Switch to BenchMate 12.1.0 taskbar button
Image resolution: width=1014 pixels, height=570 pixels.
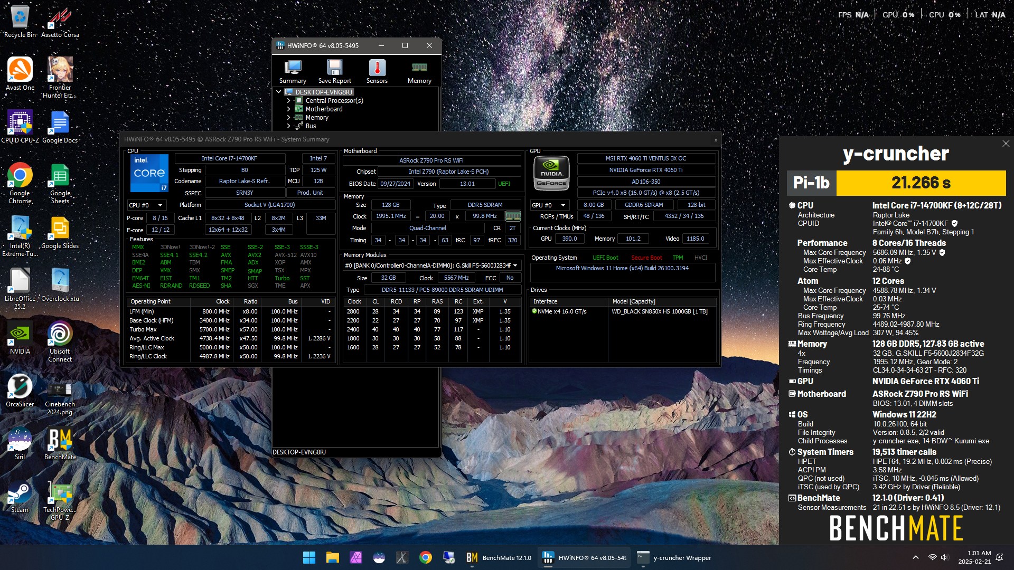click(499, 557)
